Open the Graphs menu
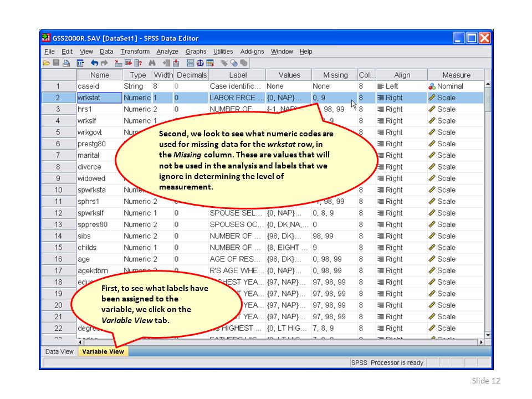Image resolution: width=532 pixels, height=399 pixels. point(196,52)
